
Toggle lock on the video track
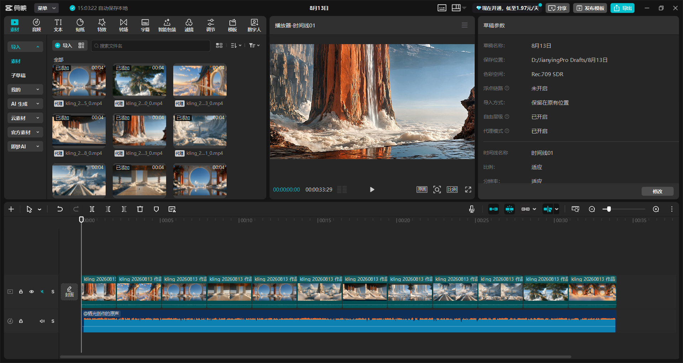tap(21, 292)
